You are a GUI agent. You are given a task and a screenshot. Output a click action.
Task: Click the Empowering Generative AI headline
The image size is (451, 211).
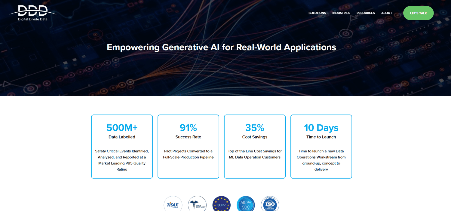point(221,47)
